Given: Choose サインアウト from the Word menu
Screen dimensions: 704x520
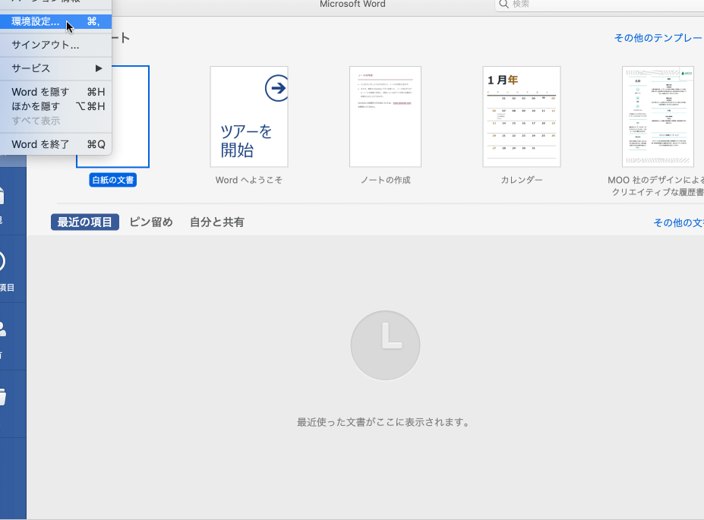Looking at the screenshot, I should point(55,45).
